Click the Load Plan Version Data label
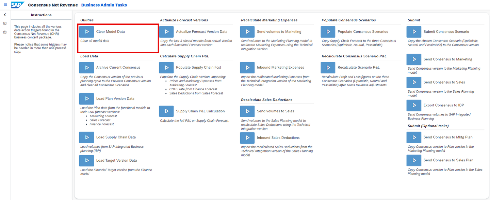 click(115, 98)
